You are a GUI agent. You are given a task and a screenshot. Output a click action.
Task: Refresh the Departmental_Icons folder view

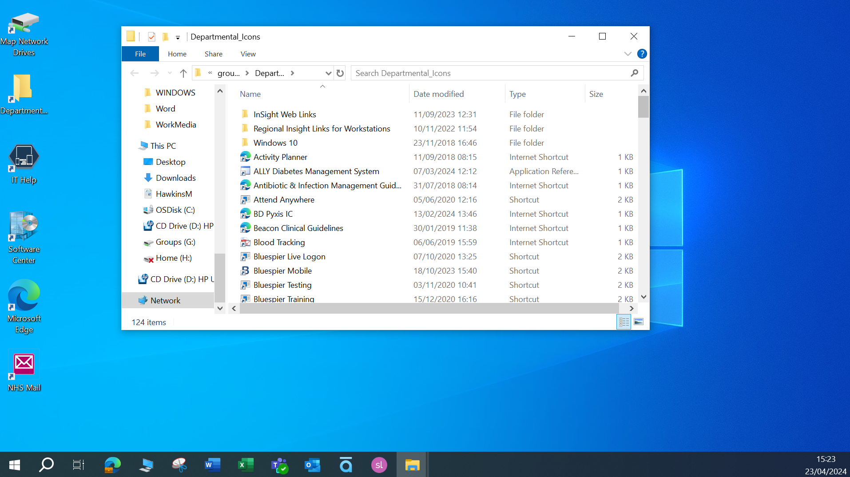[x=340, y=73]
